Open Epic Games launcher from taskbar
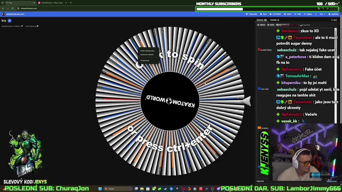 coord(177,189)
